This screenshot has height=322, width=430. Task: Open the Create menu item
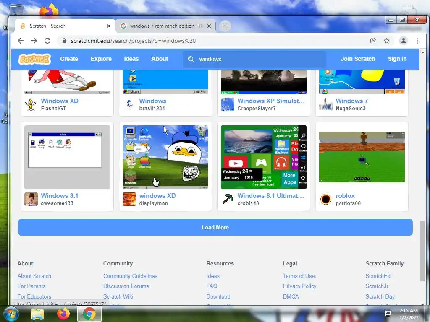tap(69, 59)
